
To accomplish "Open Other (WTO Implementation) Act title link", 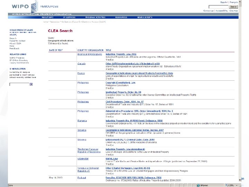I will [x=133, y=64].
